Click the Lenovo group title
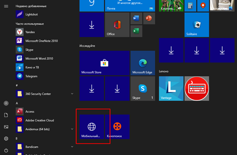237x155 pixels. 164,71
